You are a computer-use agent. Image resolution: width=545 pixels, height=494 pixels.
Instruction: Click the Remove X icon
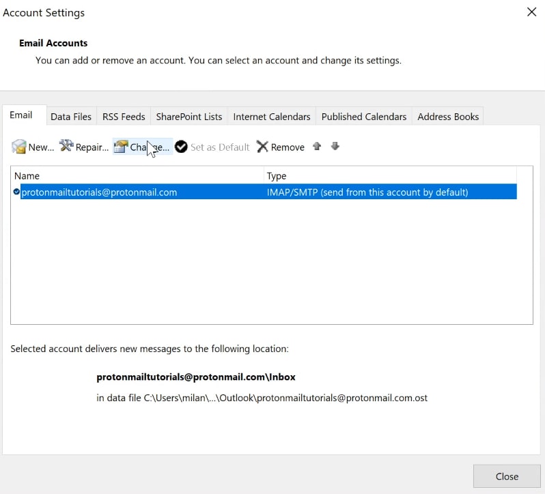tap(262, 147)
